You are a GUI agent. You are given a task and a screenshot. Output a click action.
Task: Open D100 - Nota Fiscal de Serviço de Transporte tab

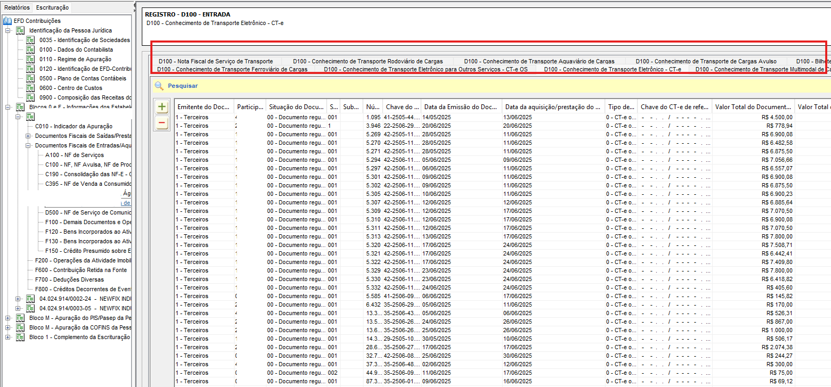coord(216,61)
